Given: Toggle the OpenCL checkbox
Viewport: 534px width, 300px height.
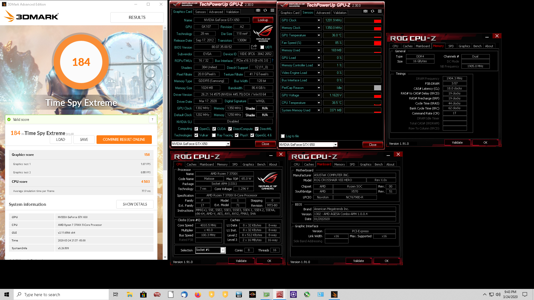Looking at the screenshot, I should 196,129.
